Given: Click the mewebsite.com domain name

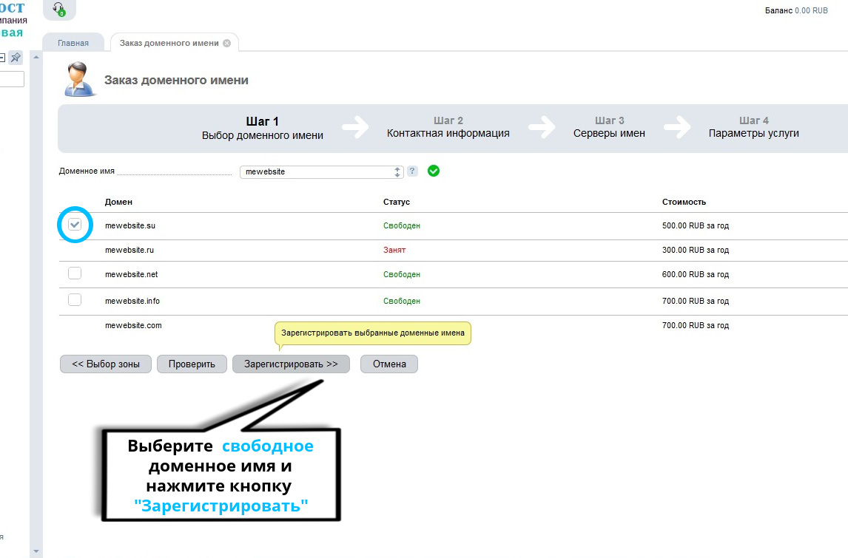Looking at the screenshot, I should 133,325.
